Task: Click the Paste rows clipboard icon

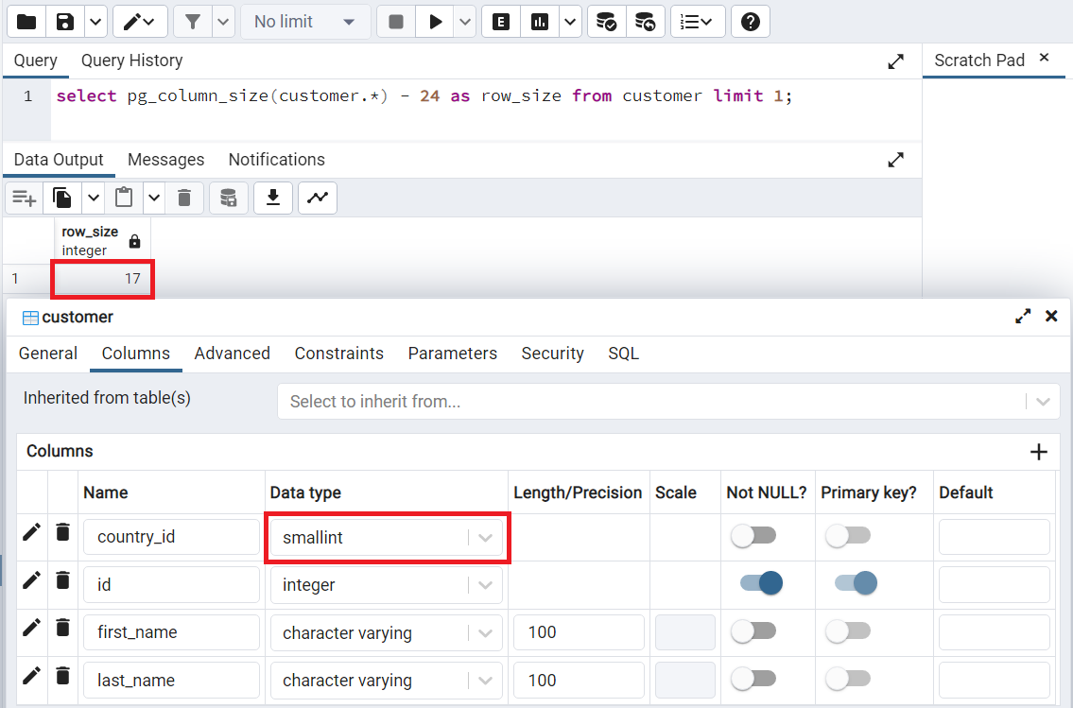Action: 124,199
